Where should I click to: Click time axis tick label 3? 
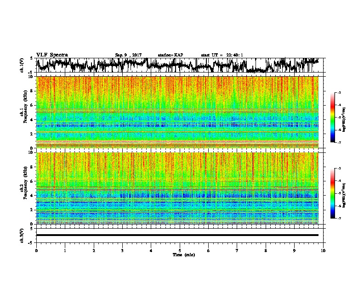122,251
